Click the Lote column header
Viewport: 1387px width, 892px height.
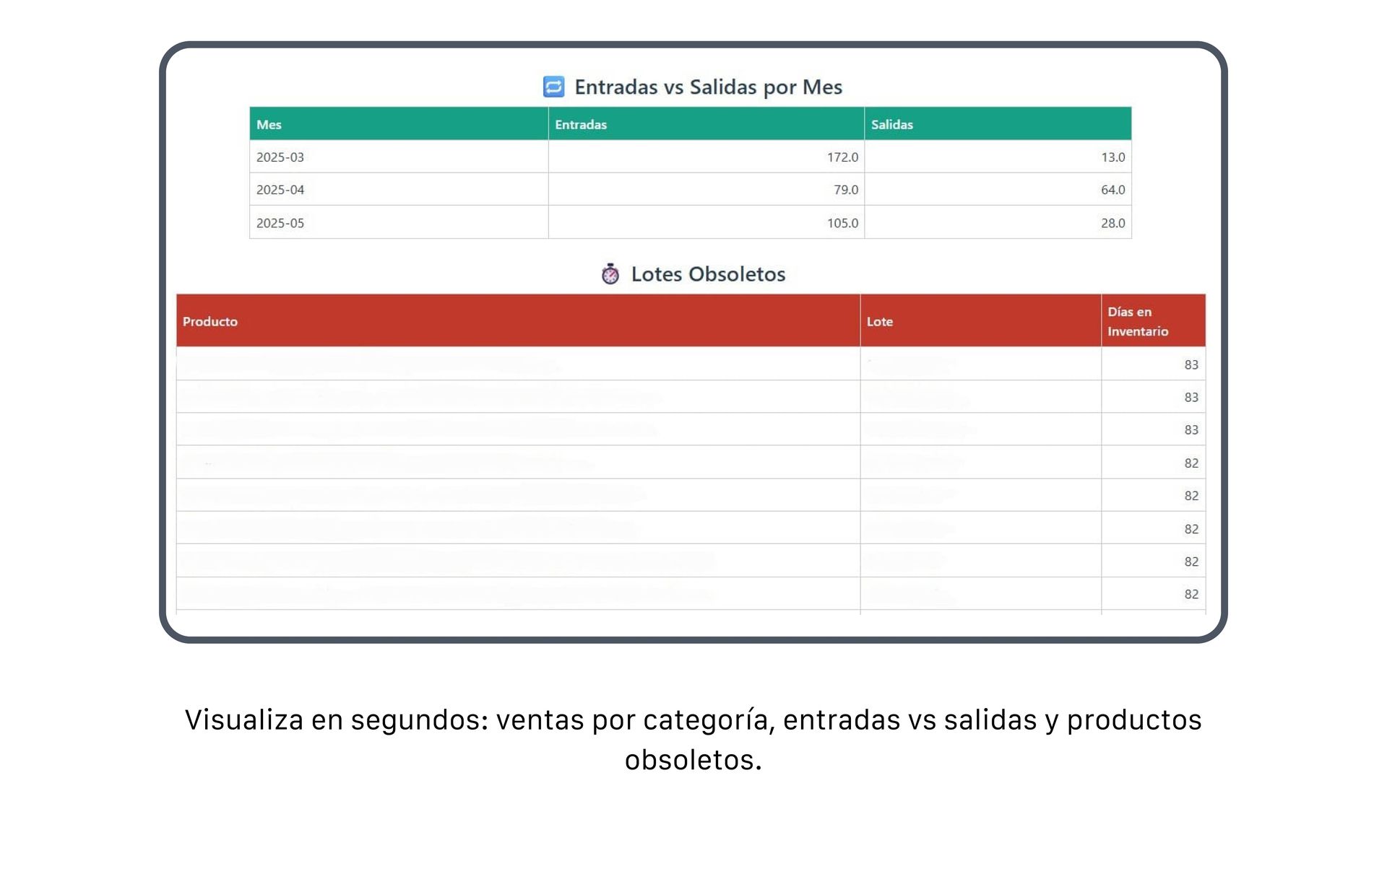pos(879,321)
